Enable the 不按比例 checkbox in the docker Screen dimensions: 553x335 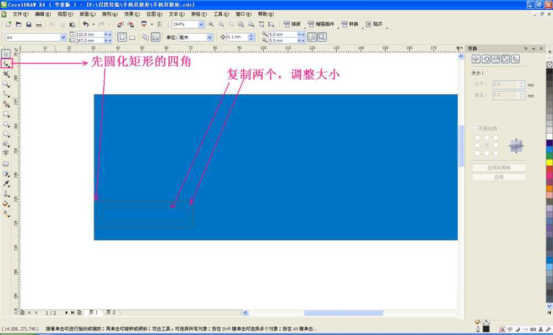[476, 128]
